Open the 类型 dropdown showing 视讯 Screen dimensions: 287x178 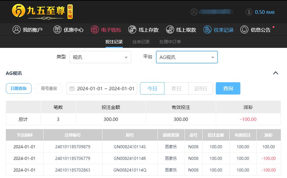pyautogui.click(x=100, y=57)
